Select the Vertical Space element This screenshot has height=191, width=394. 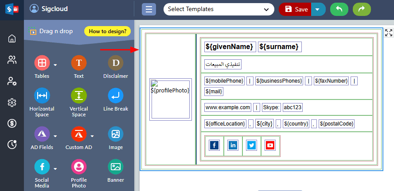click(78, 96)
